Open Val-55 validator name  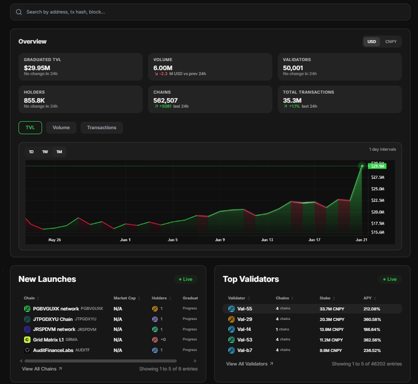tap(245, 308)
